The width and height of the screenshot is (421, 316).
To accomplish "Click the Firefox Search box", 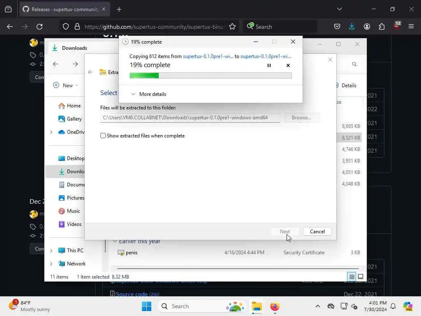I will [280, 27].
